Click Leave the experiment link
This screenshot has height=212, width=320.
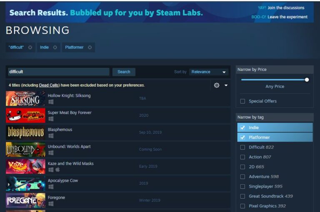click(287, 17)
